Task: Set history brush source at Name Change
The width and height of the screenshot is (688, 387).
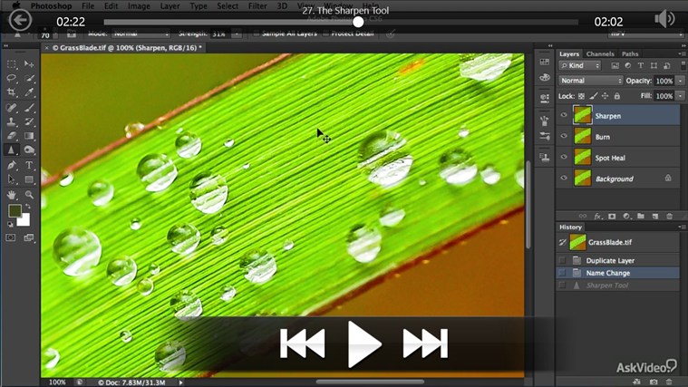Action: click(562, 273)
